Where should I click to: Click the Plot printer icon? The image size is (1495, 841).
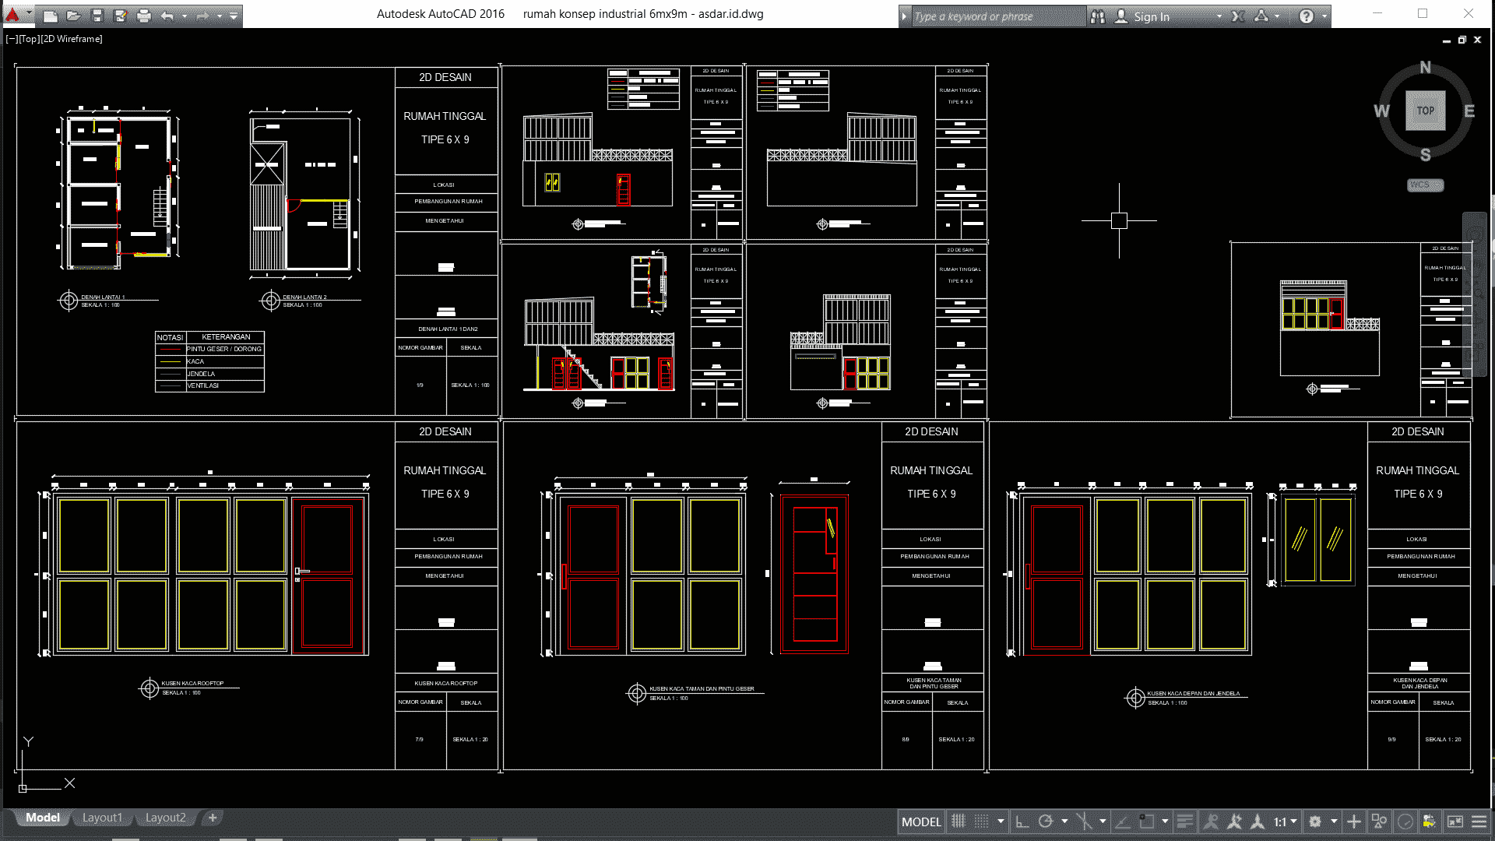pyautogui.click(x=144, y=16)
